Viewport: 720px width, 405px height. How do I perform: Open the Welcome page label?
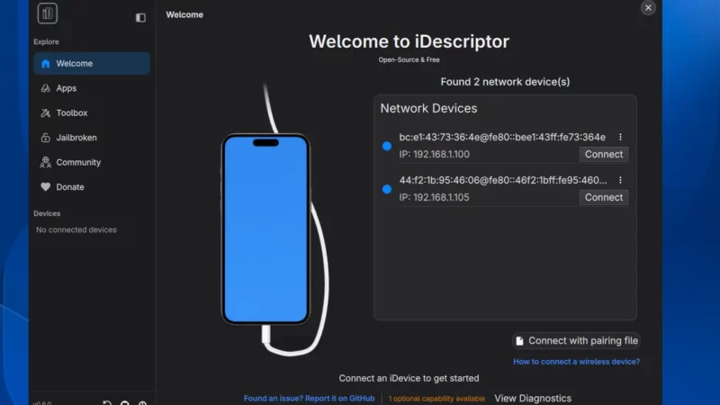coord(75,63)
